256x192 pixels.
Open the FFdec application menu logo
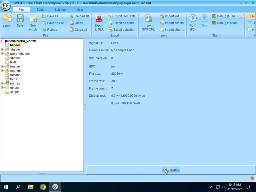[x=5, y=5]
